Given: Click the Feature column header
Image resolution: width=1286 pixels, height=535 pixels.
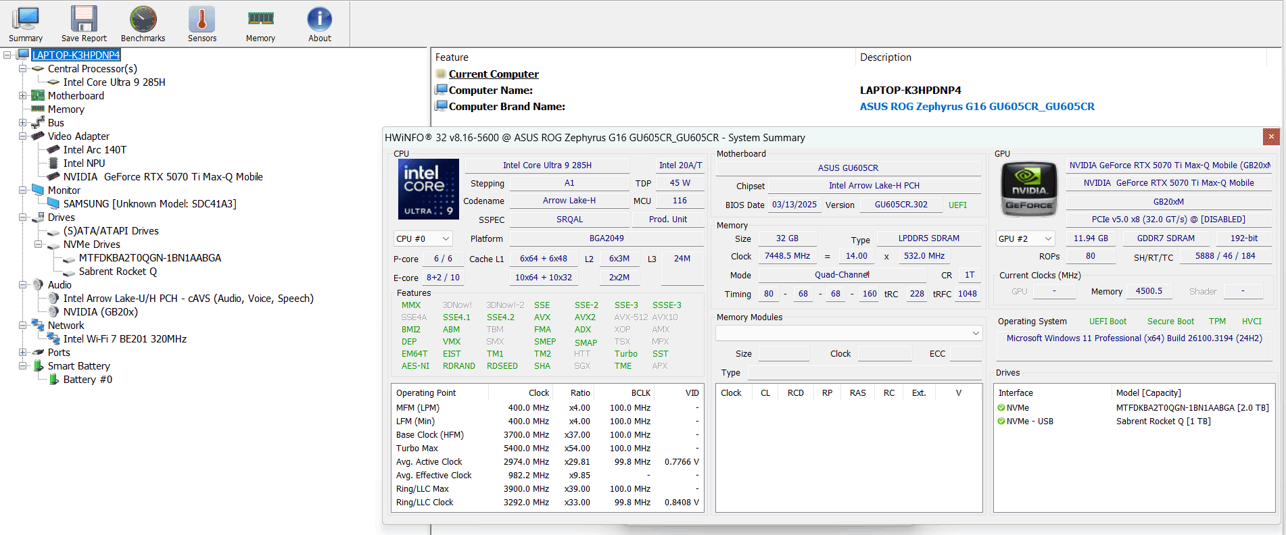Looking at the screenshot, I should 643,57.
